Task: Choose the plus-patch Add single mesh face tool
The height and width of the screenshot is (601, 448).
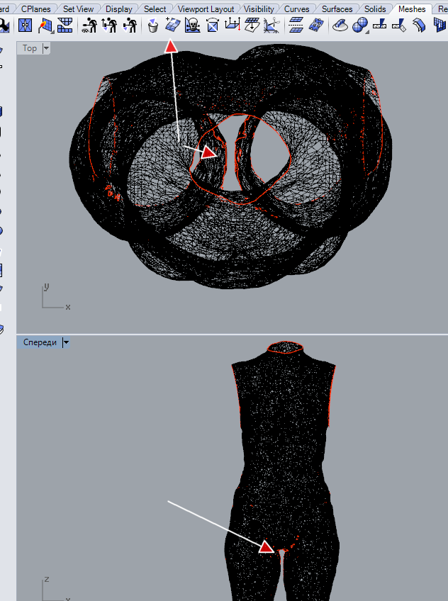Action: pos(172,26)
